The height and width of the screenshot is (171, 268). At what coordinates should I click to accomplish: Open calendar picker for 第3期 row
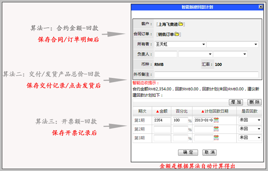[x=216, y=137]
